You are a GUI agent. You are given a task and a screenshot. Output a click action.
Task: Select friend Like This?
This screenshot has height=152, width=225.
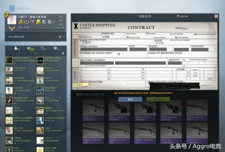pyautogui.click(x=20, y=130)
